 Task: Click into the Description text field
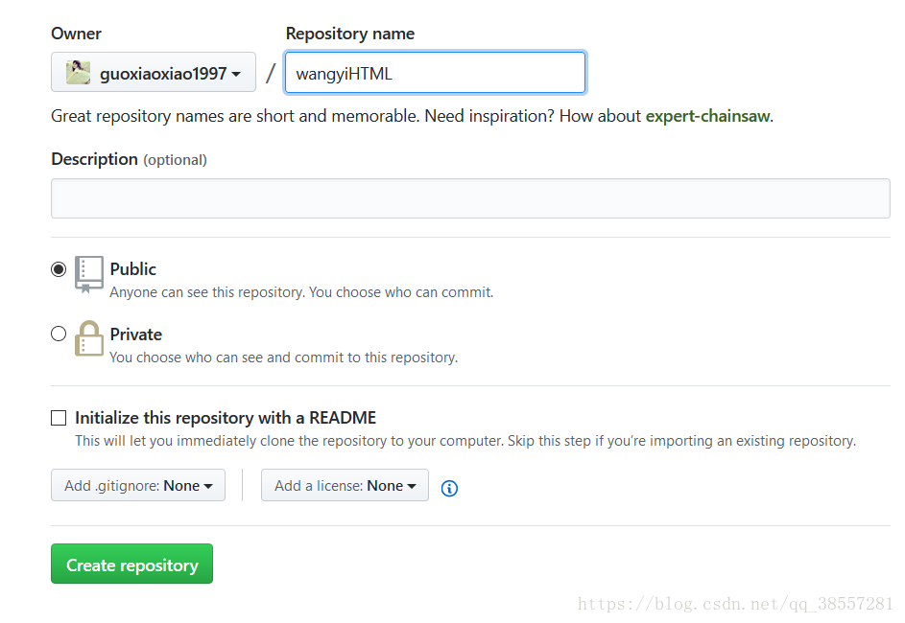coord(470,198)
